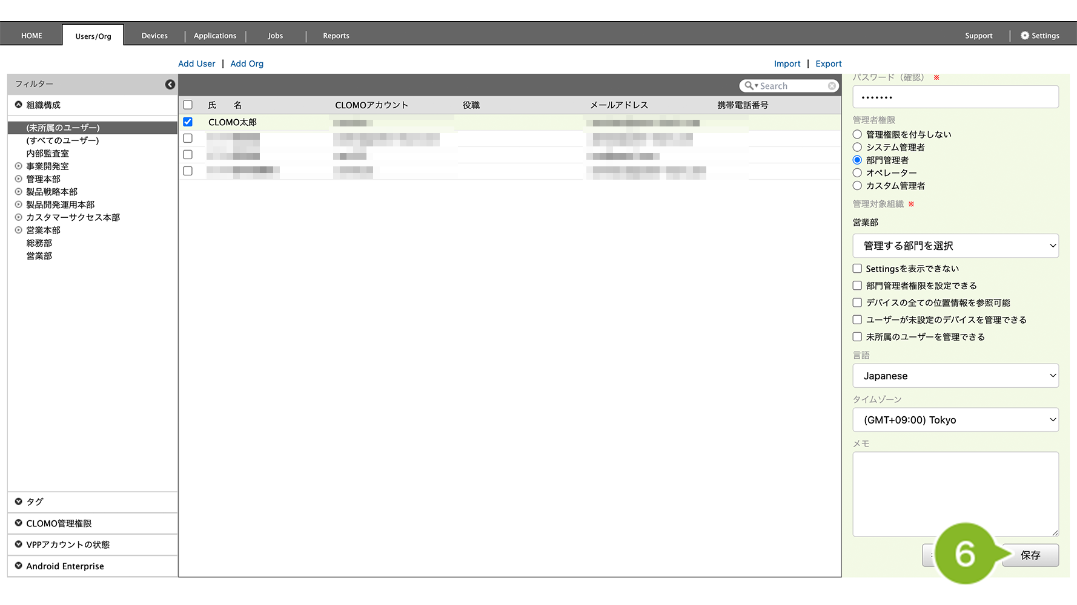Switch to the Devices tab

154,36
